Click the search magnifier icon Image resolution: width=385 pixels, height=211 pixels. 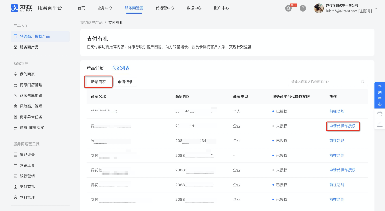coord(363,82)
